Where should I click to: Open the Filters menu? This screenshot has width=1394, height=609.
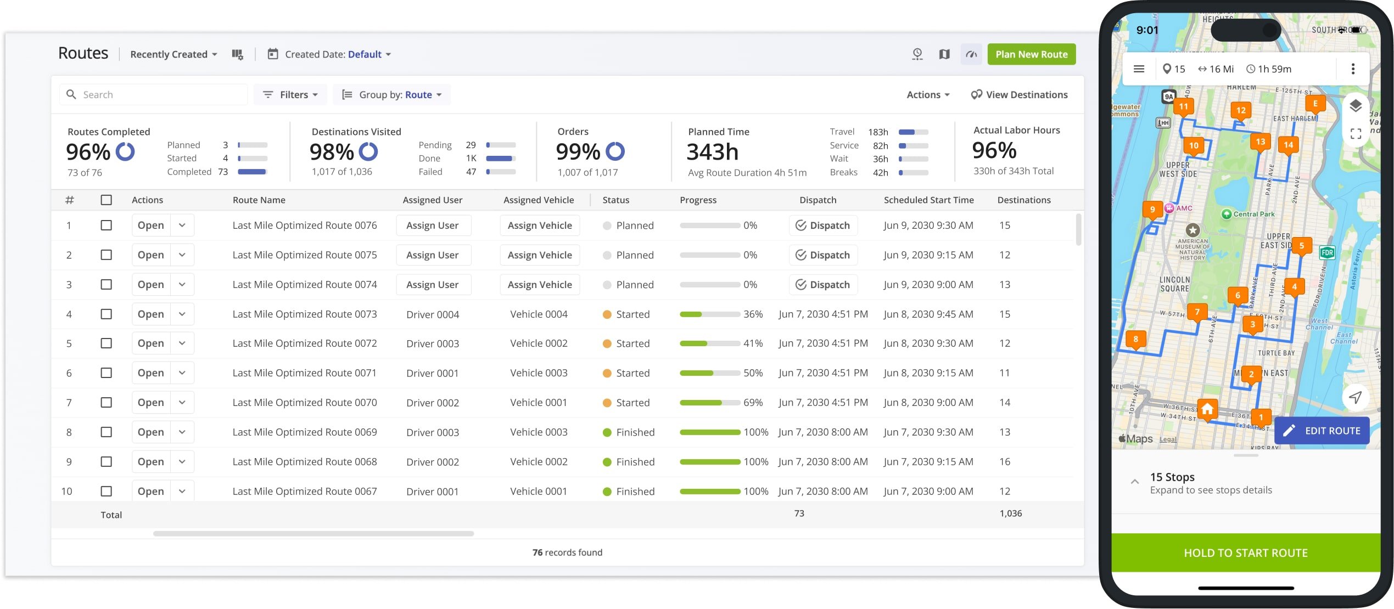(x=290, y=95)
